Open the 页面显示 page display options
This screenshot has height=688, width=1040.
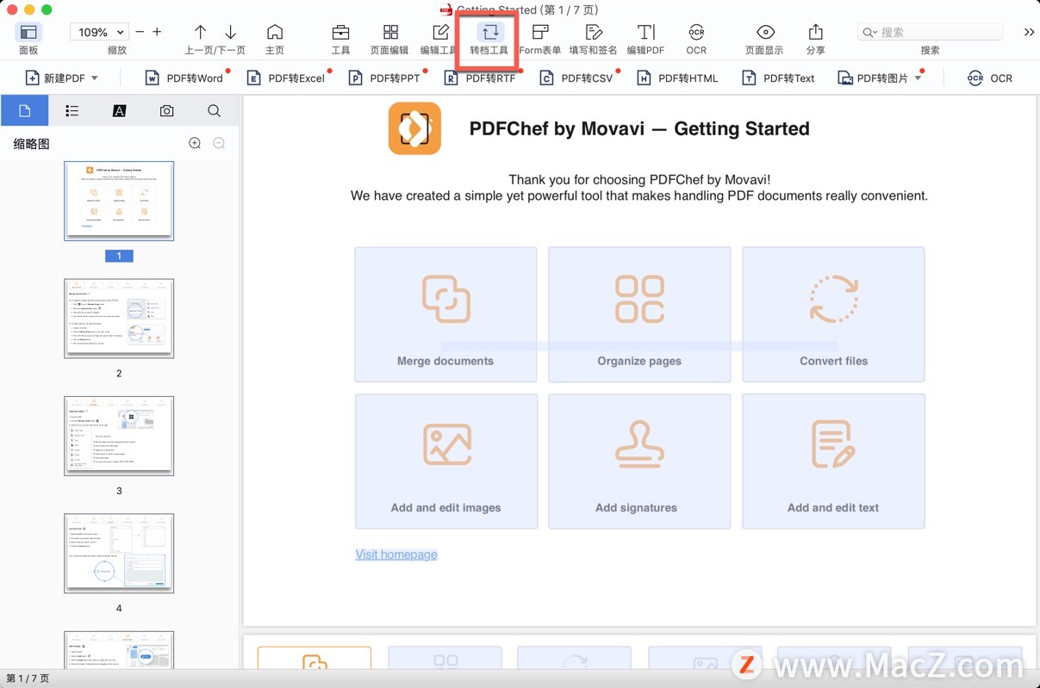[x=764, y=32]
